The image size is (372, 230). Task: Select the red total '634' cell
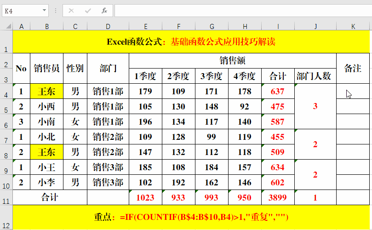pyautogui.click(x=278, y=167)
